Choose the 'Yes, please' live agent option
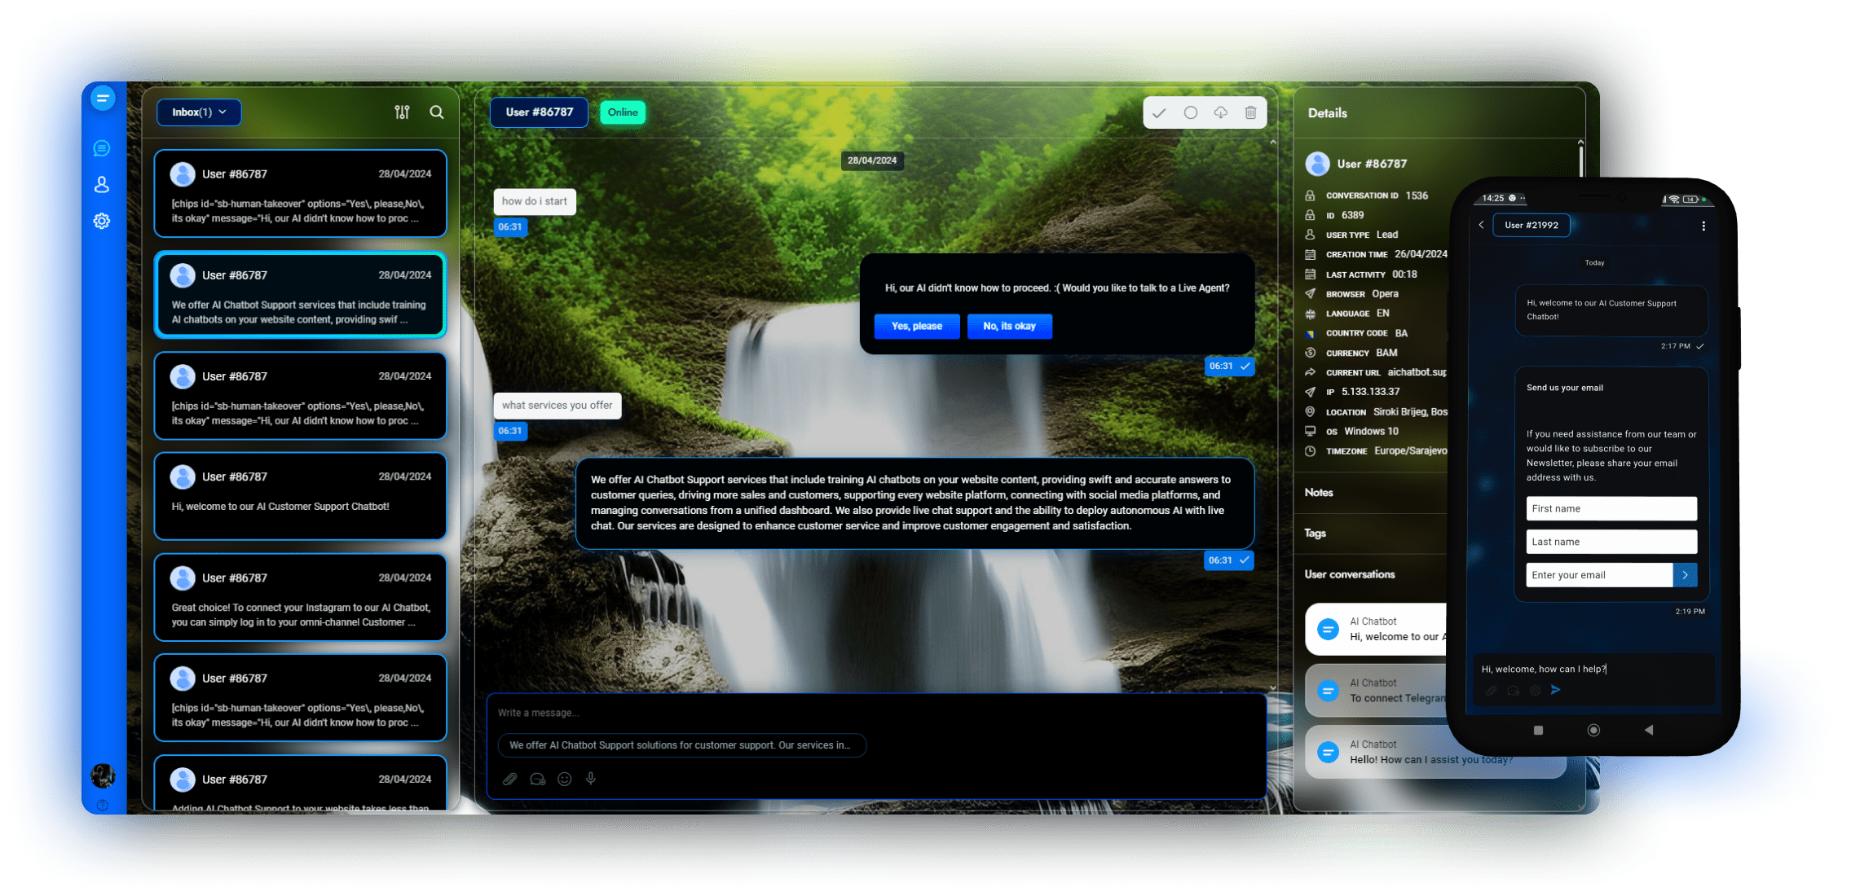Image resolution: width=1851 pixels, height=896 pixels. [916, 326]
